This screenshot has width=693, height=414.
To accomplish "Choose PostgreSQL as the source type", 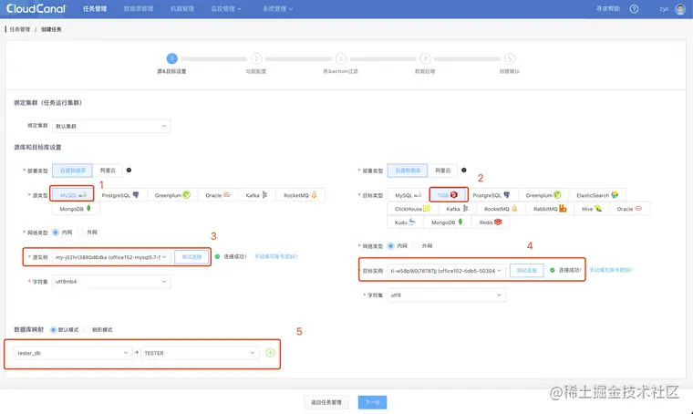I will click(x=120, y=195).
